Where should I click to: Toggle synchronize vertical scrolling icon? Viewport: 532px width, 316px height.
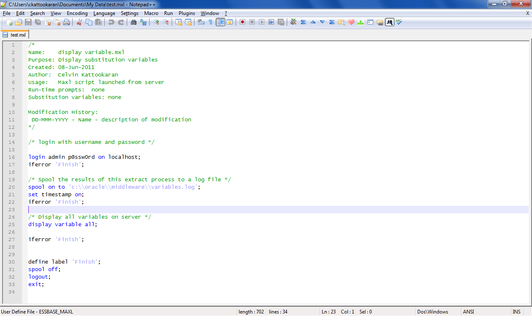click(179, 22)
